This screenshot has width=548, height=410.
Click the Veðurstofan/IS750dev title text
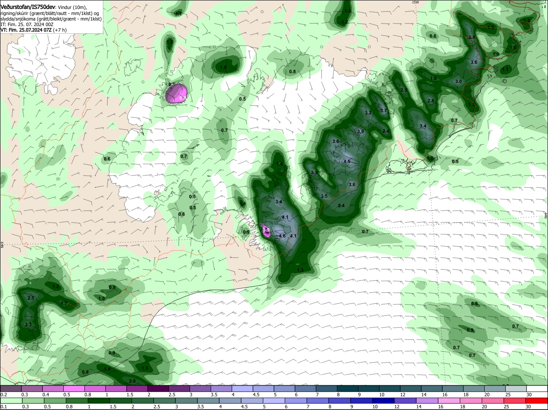click(x=28, y=7)
